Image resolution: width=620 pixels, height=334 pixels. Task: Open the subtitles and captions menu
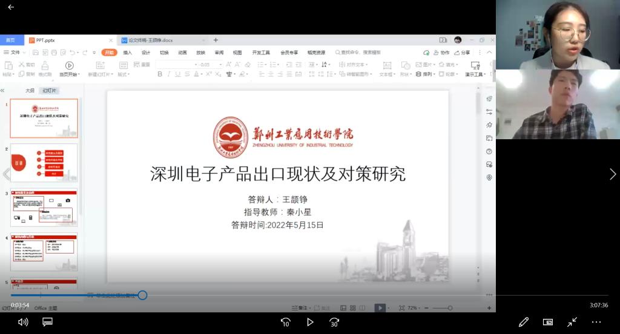pos(47,322)
